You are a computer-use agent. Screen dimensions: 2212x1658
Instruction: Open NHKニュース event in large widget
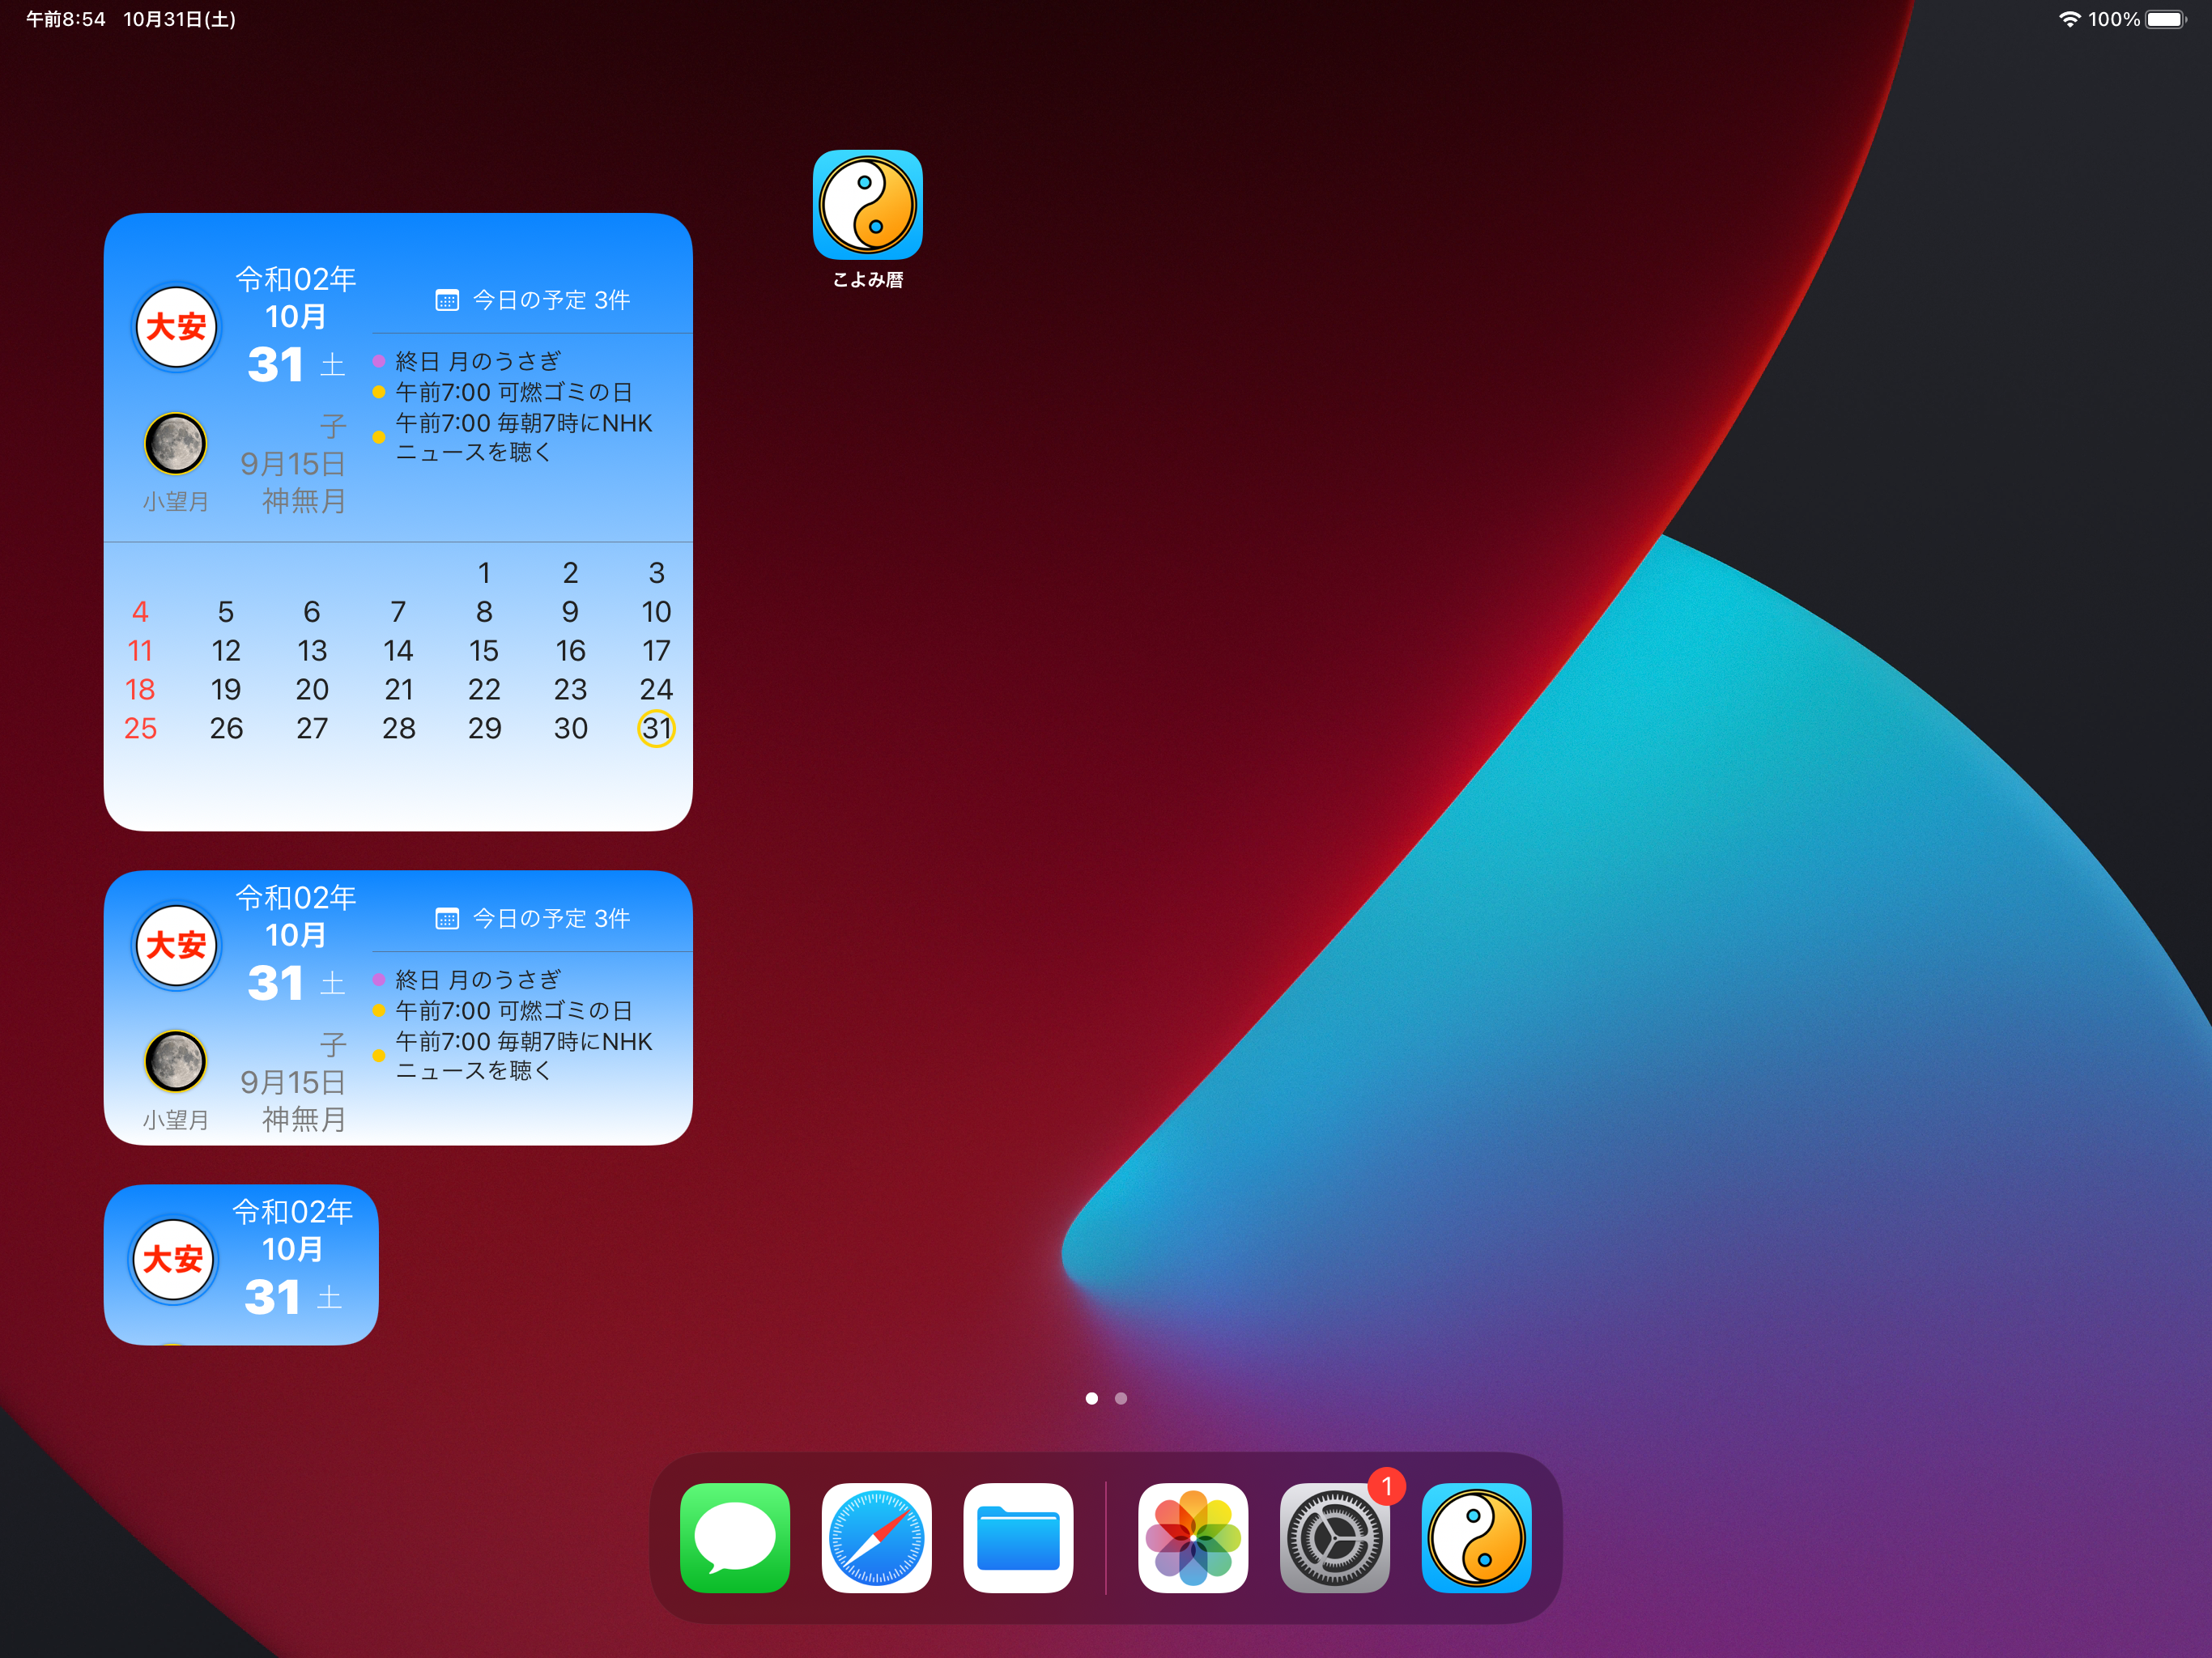(523, 437)
